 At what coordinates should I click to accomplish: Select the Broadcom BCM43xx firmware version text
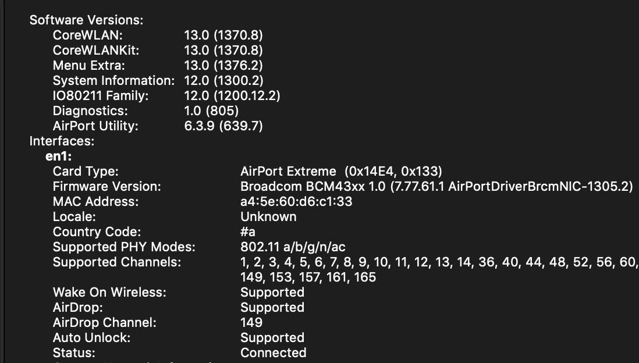tap(436, 186)
